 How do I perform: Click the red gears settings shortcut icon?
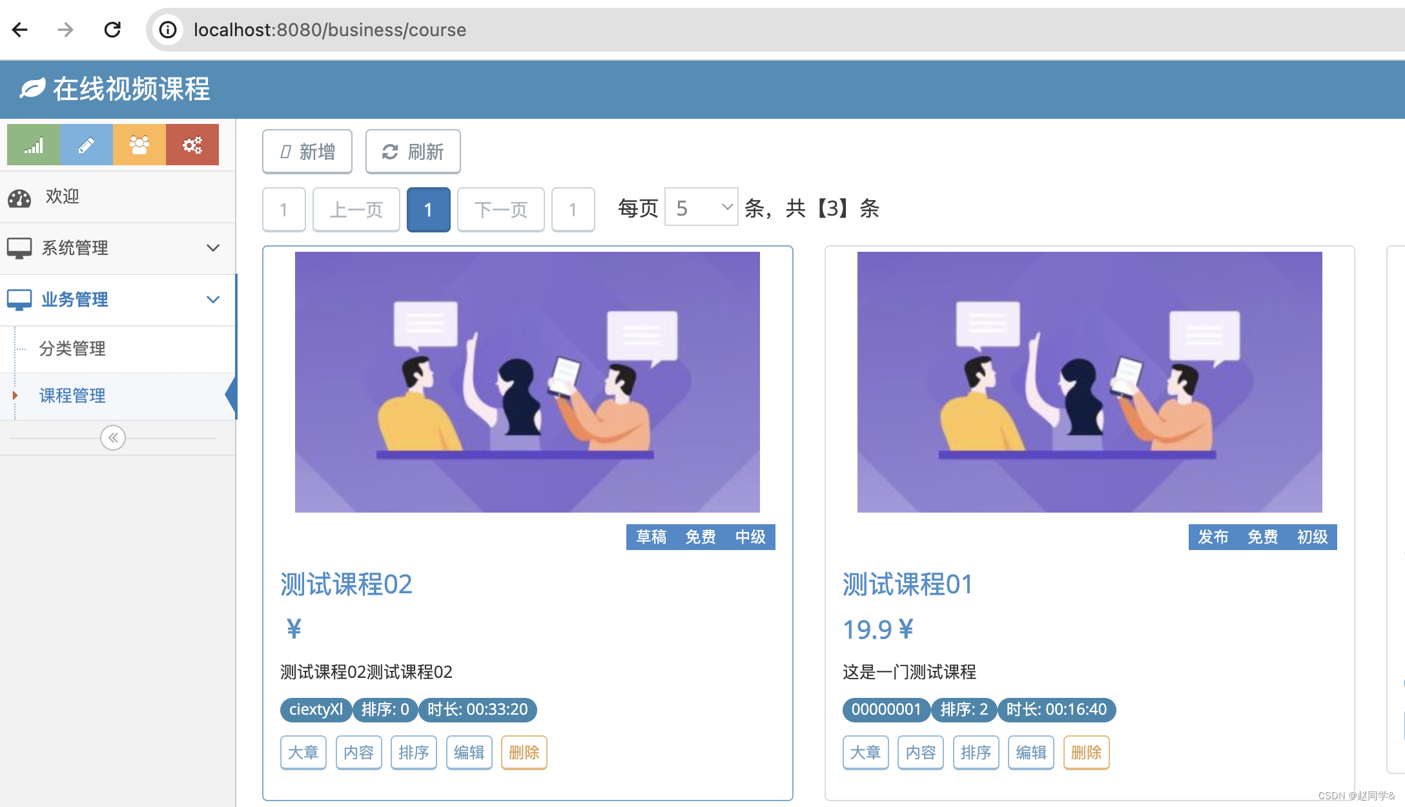click(192, 145)
